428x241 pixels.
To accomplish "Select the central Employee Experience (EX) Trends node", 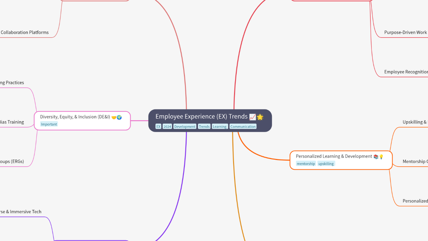I will click(210, 120).
